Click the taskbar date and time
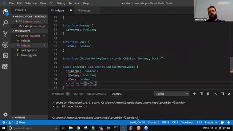This screenshot has height=131, width=233. pos(216,128)
